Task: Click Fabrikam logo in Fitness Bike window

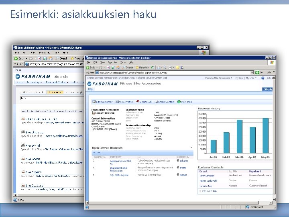Action: click(x=102, y=84)
